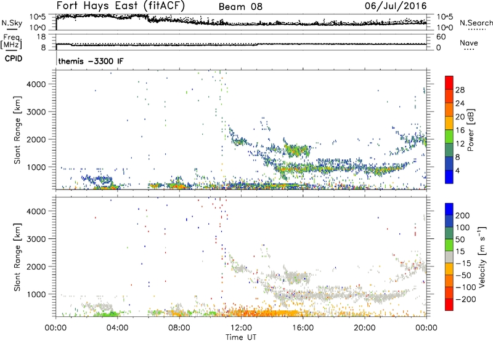Click the title "Fort Hays East (fitACF)"
The image size is (493, 341).
click(121, 6)
